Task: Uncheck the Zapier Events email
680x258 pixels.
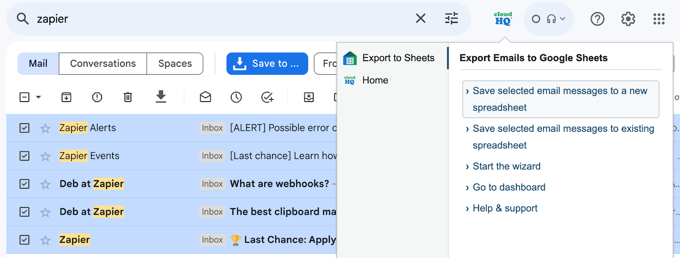Action: point(25,156)
